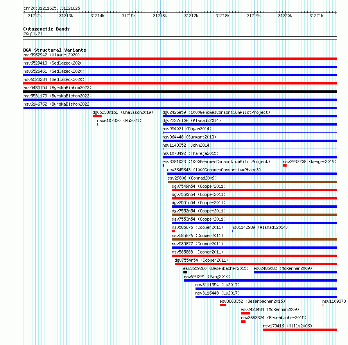Click the tiny red bar under nsv585875
The image size is (348, 345).
click(174, 231)
